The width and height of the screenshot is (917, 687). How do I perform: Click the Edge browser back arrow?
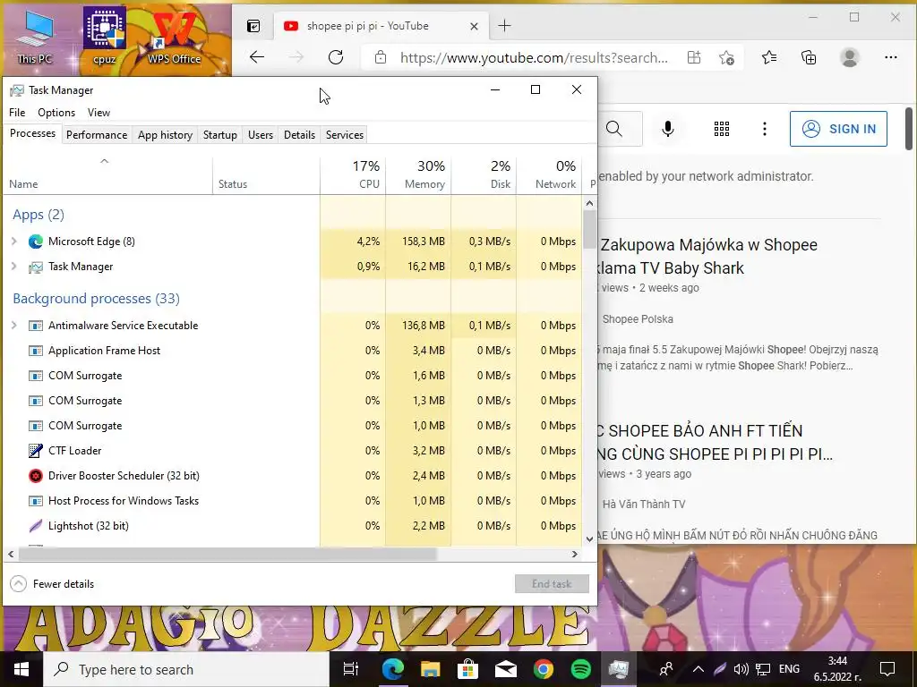click(257, 57)
